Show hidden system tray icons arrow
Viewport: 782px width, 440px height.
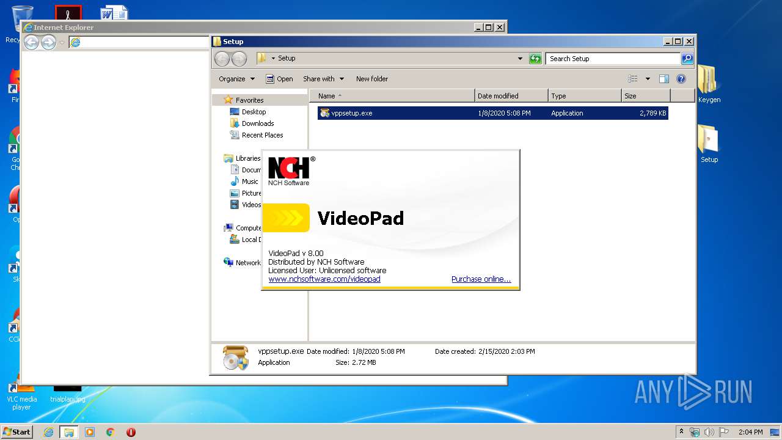pyautogui.click(x=682, y=432)
